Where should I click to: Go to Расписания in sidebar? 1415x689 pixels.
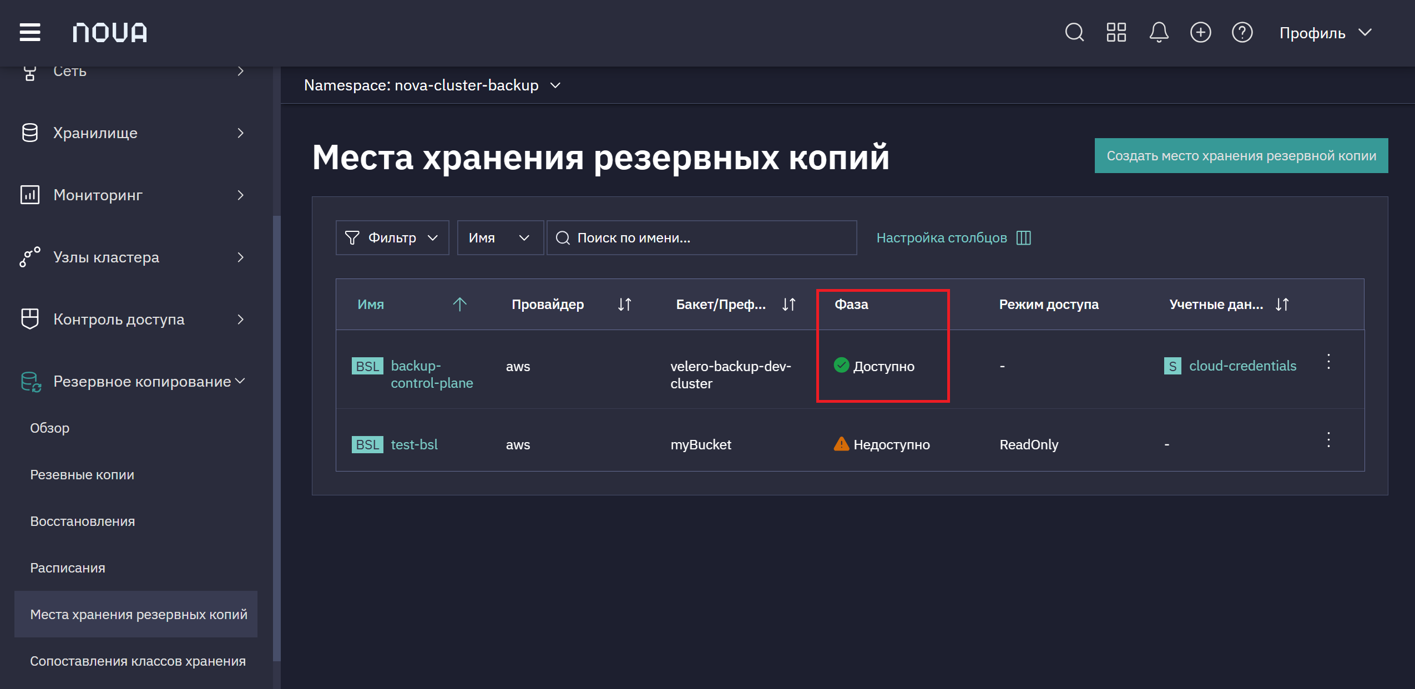tap(68, 568)
